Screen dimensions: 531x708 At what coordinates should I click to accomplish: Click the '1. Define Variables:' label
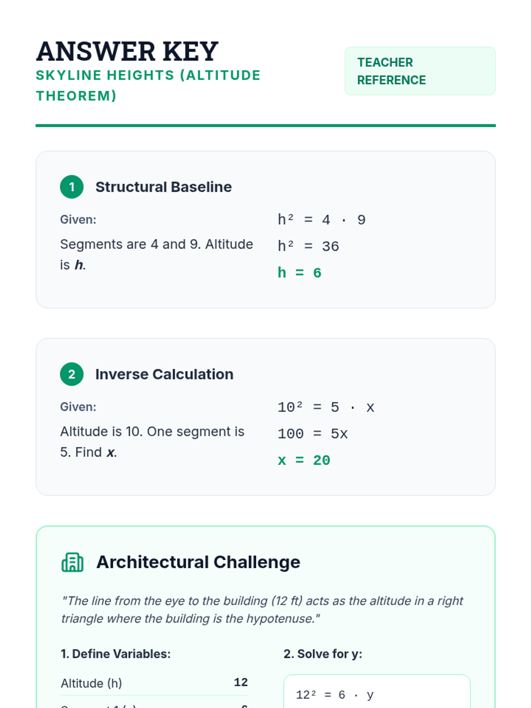pos(115,654)
